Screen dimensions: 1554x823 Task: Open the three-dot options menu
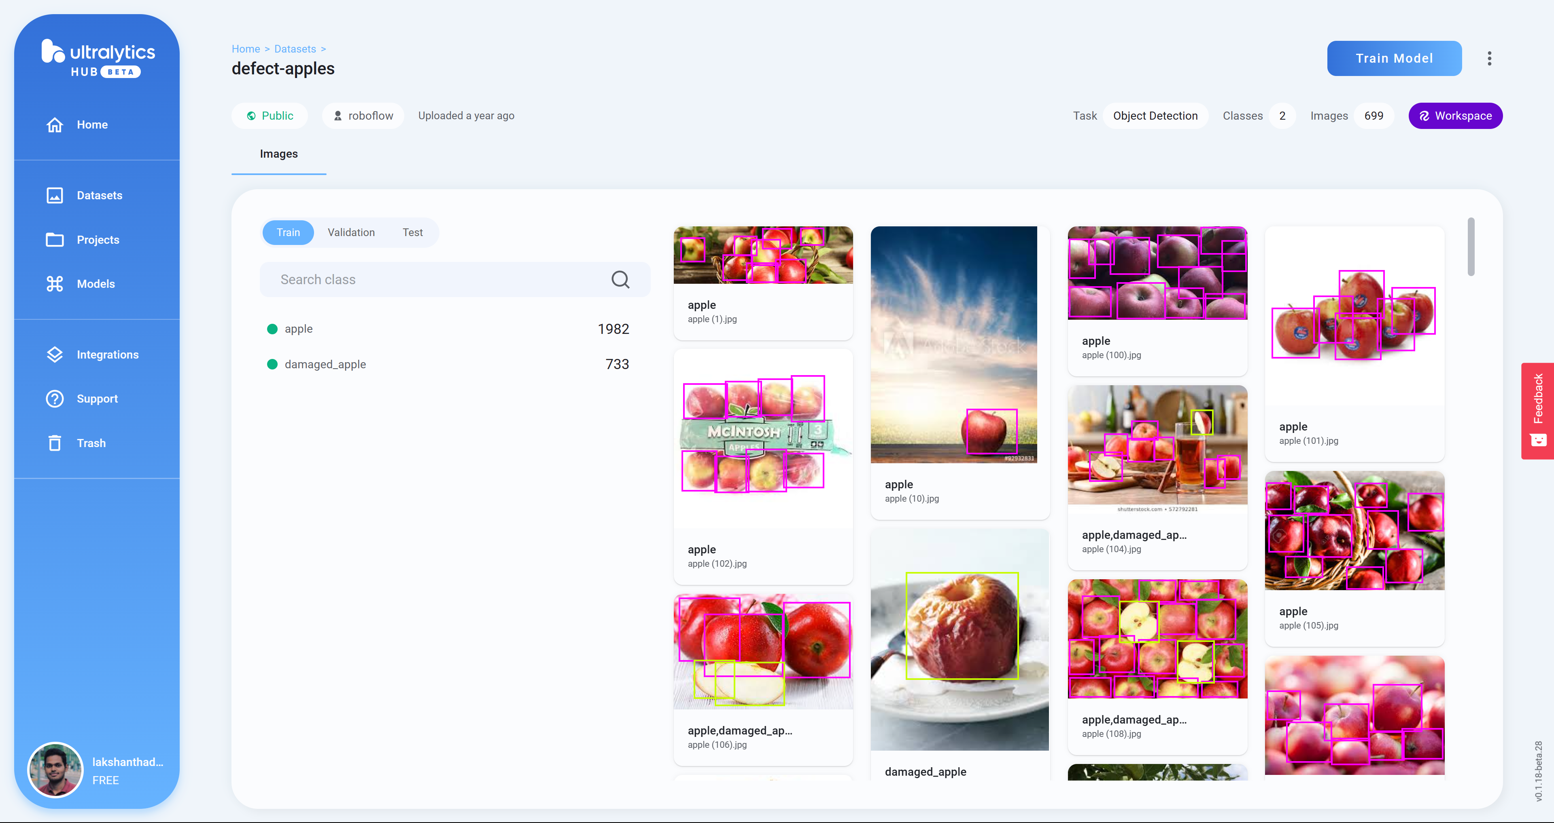coord(1489,59)
